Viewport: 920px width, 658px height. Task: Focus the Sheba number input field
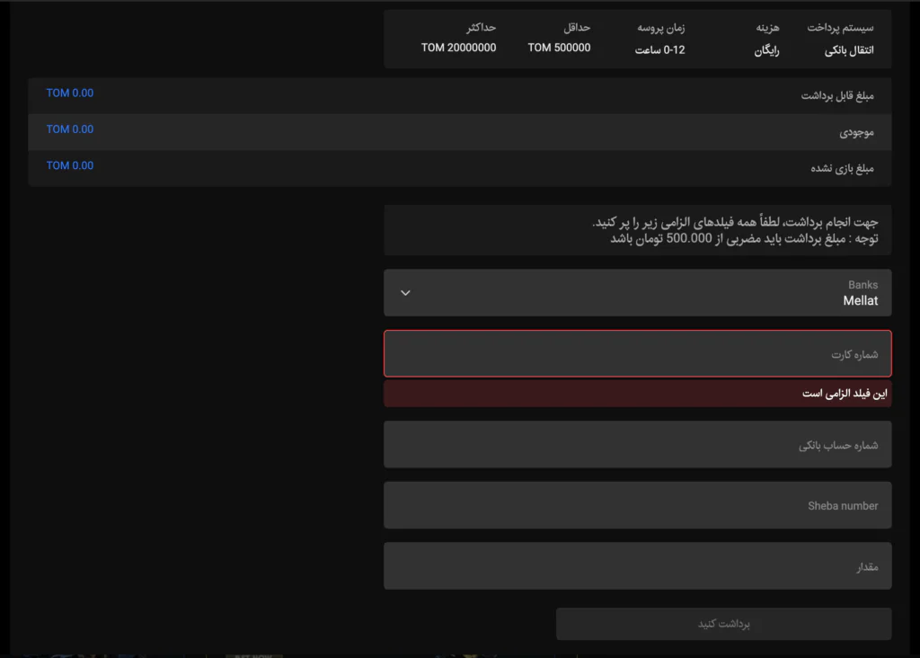pos(637,505)
